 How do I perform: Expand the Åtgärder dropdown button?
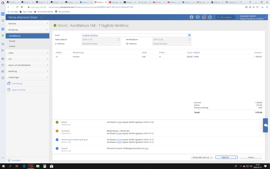pos(226,157)
